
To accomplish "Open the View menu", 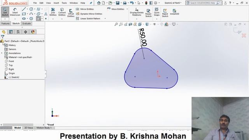I will click(48, 3).
